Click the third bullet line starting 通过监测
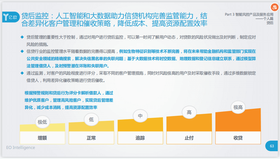280x159 pixels. tap(141, 73)
